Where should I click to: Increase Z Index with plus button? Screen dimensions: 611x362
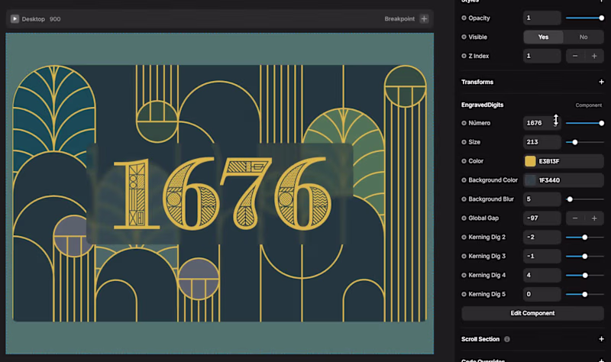594,56
